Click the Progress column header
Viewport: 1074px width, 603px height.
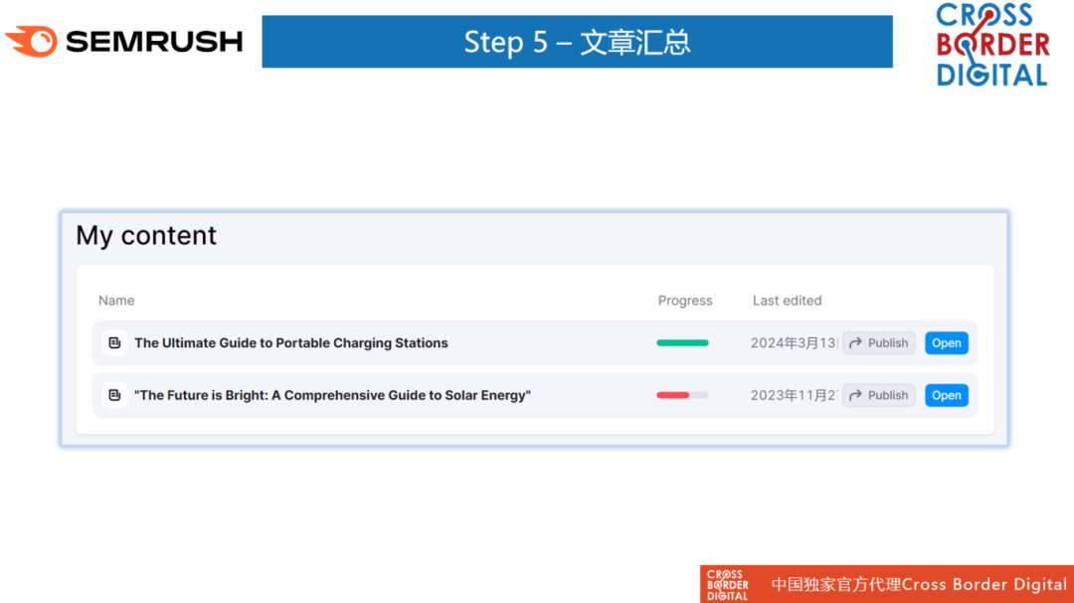point(685,301)
